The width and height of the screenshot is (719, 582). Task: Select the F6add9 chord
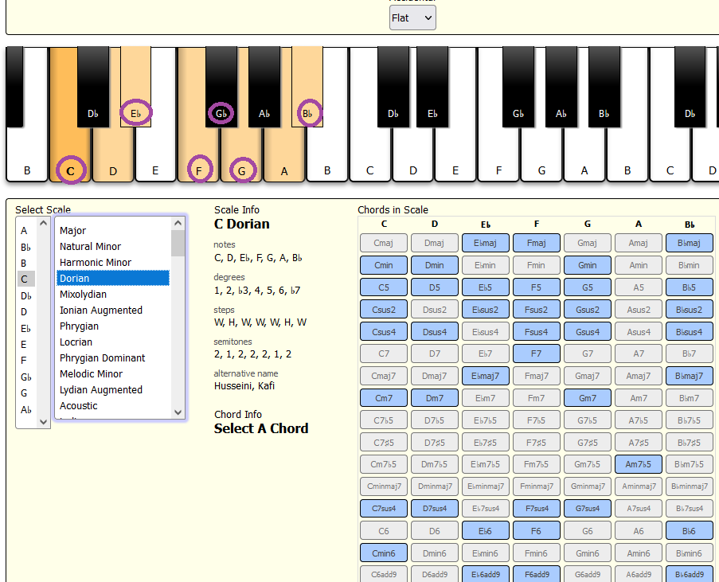(536, 574)
